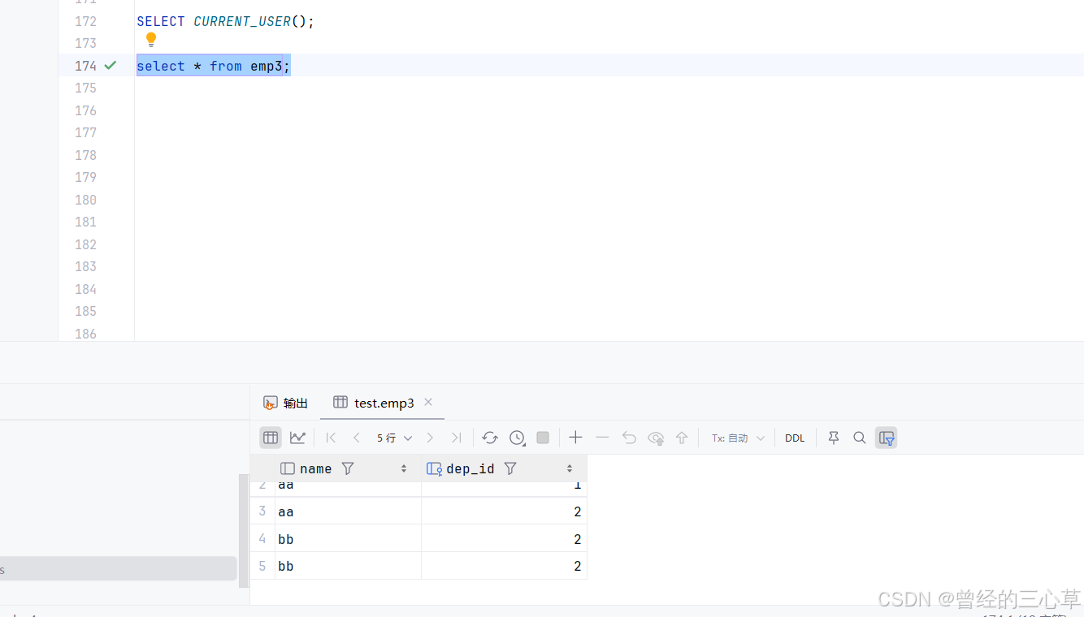Viewport: 1084px width, 617px height.
Task: Select row 4 name cell bb
Action: coord(348,539)
